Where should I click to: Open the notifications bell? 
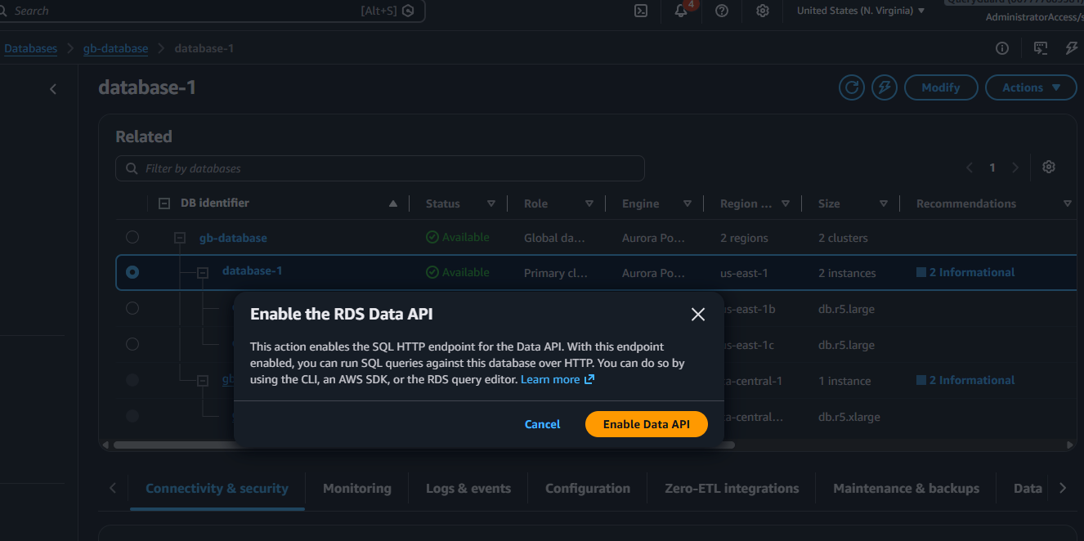click(x=681, y=11)
